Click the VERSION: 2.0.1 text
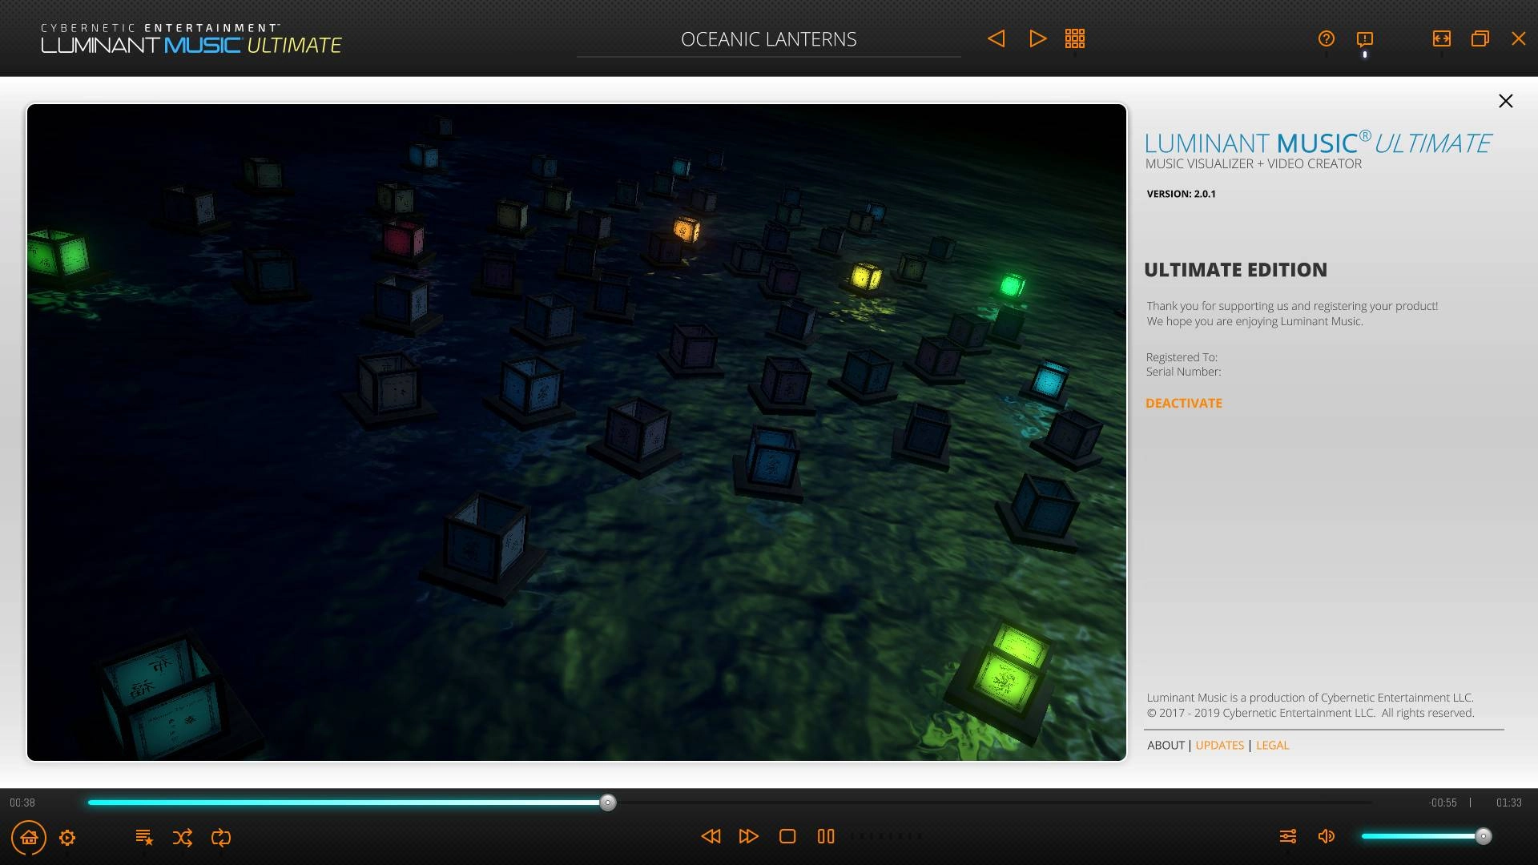The height and width of the screenshot is (865, 1538). point(1181,194)
